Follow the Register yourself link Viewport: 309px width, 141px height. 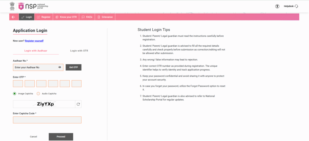coord(34,41)
